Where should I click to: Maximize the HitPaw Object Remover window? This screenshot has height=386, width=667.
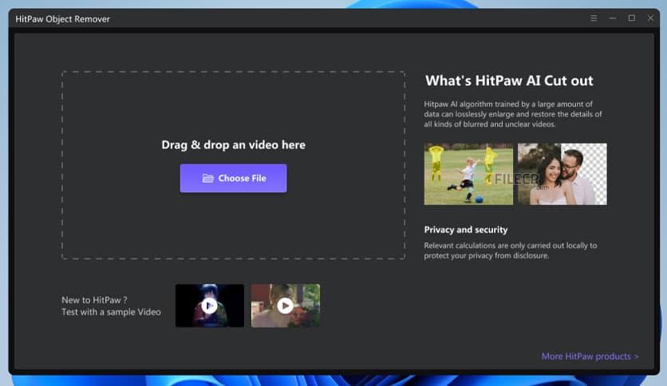[x=632, y=18]
